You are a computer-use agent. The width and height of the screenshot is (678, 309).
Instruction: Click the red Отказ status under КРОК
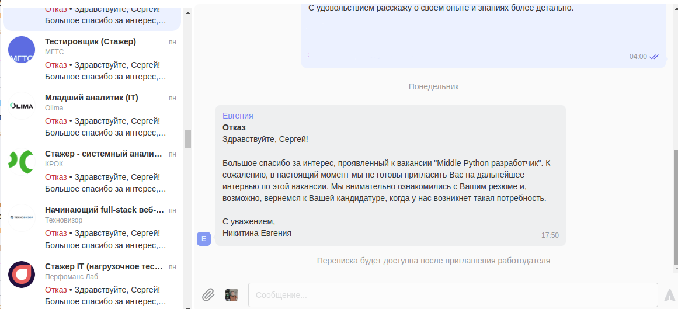click(56, 178)
